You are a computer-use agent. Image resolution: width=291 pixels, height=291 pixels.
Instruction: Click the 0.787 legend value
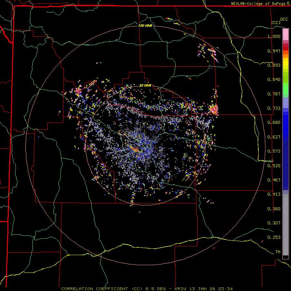tap(274, 94)
